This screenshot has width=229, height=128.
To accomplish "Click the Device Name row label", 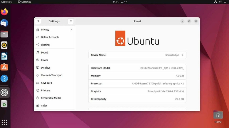I will coord(98,55).
